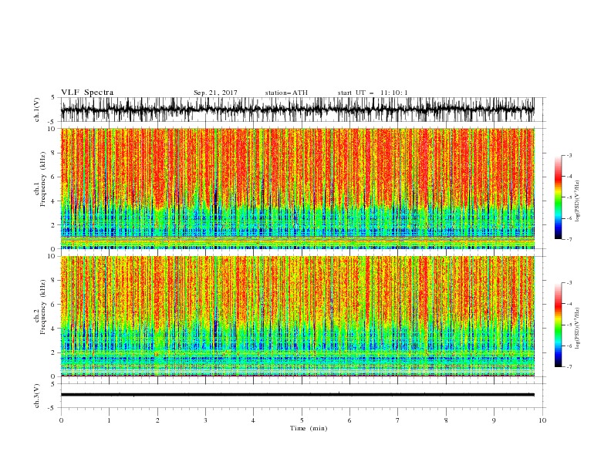Click the 'Time (min)' axis label
The image size is (611, 472).
click(309, 428)
